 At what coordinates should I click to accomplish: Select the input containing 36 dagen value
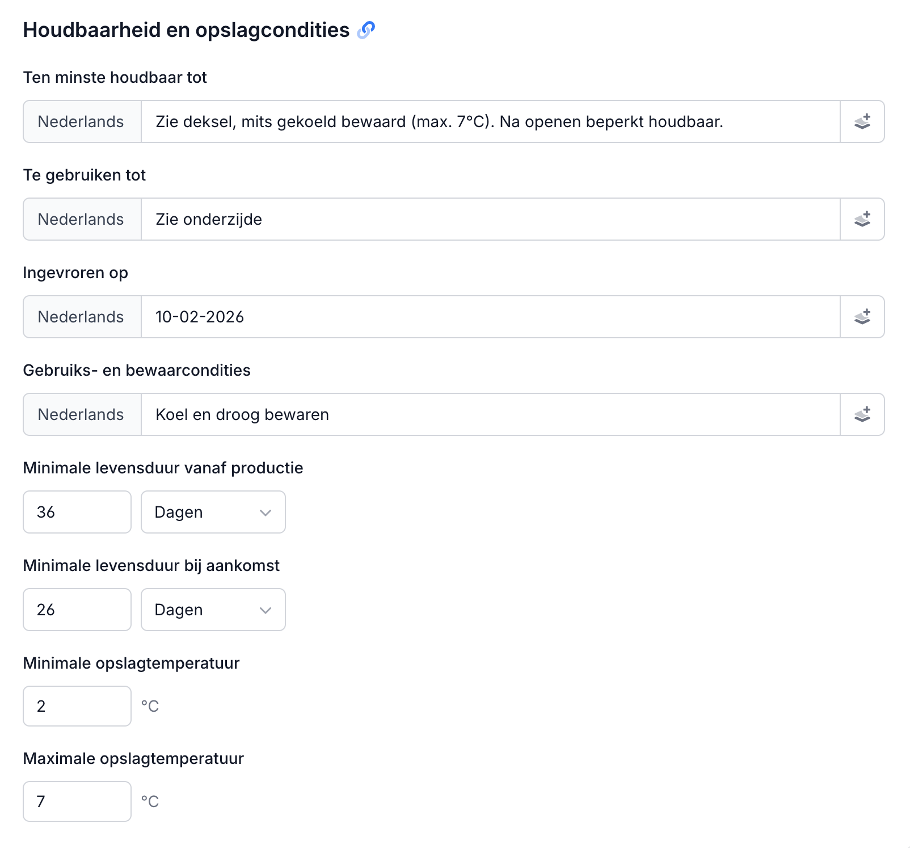coord(77,512)
